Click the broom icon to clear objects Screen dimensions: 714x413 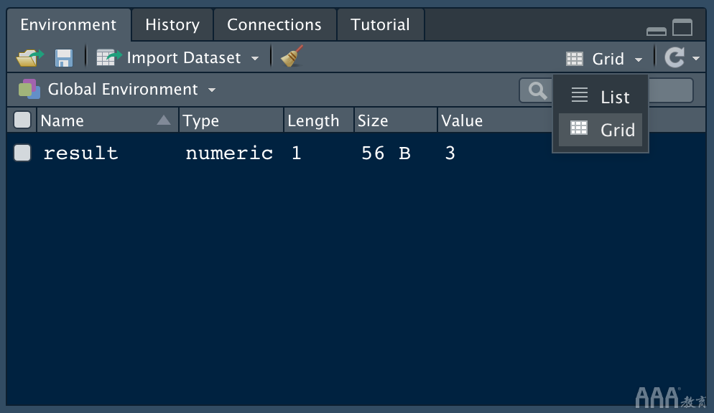click(292, 57)
